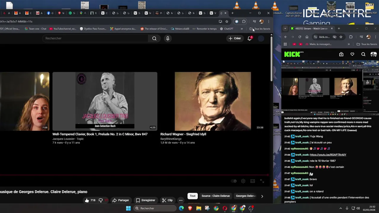Create a clip with the Clip button

point(167,200)
